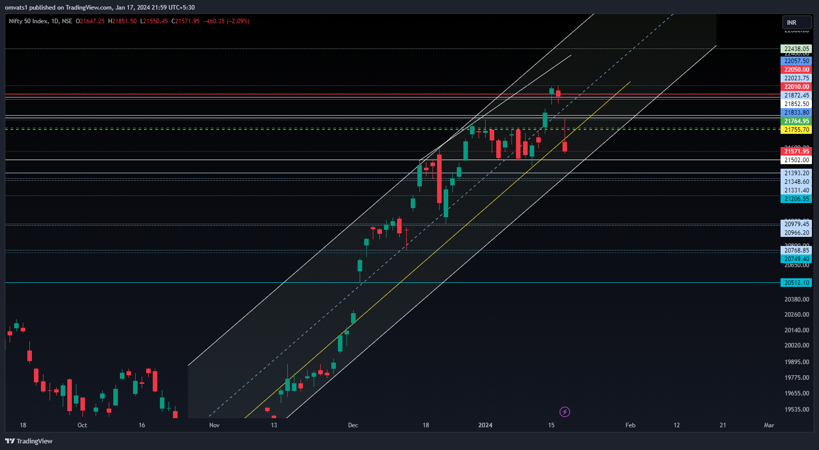Click the low value L21550.45

pyautogui.click(x=154, y=21)
